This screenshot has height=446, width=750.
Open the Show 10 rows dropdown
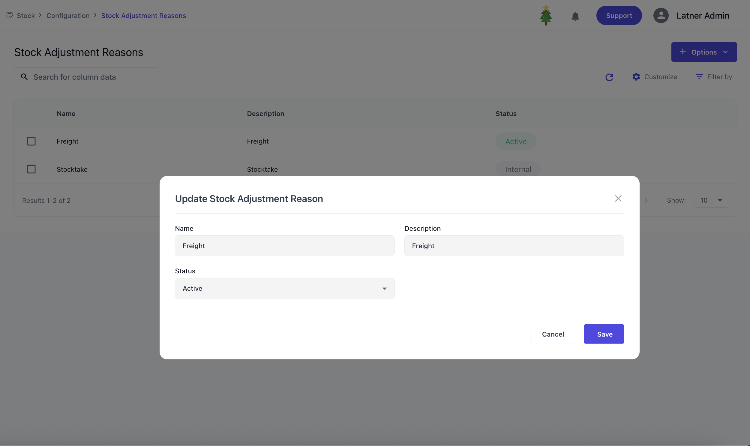711,201
